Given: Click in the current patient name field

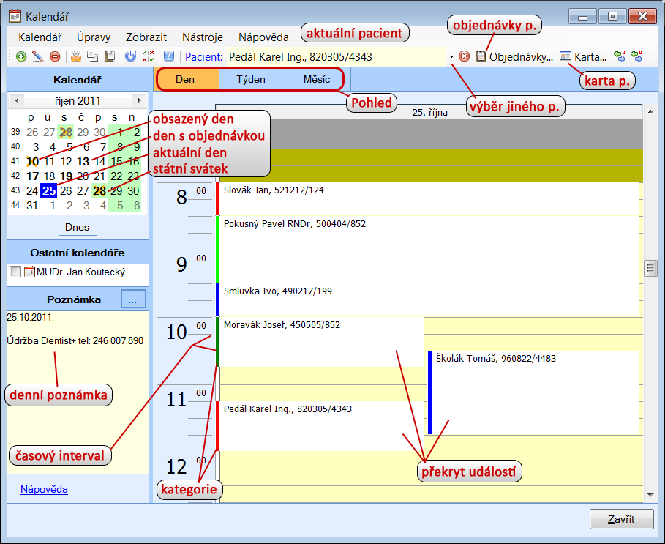Looking at the screenshot, I should pos(337,57).
